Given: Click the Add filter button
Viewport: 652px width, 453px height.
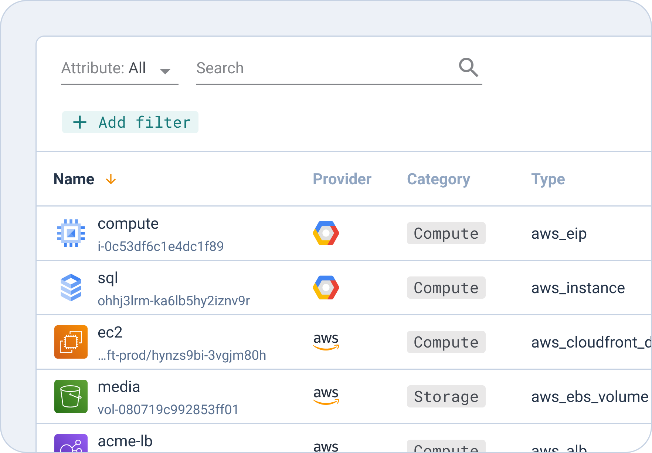Looking at the screenshot, I should click(130, 122).
